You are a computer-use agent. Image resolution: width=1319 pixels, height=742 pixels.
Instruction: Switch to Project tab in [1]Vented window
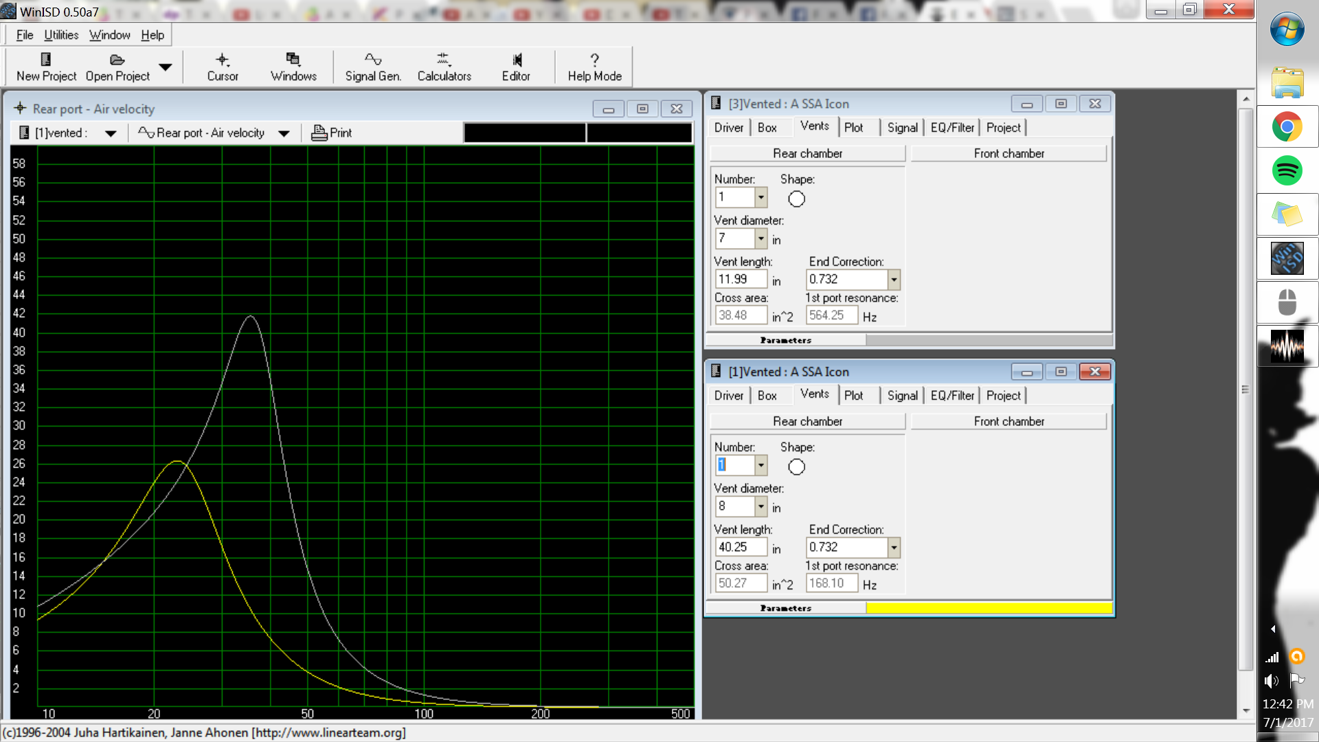(1003, 396)
